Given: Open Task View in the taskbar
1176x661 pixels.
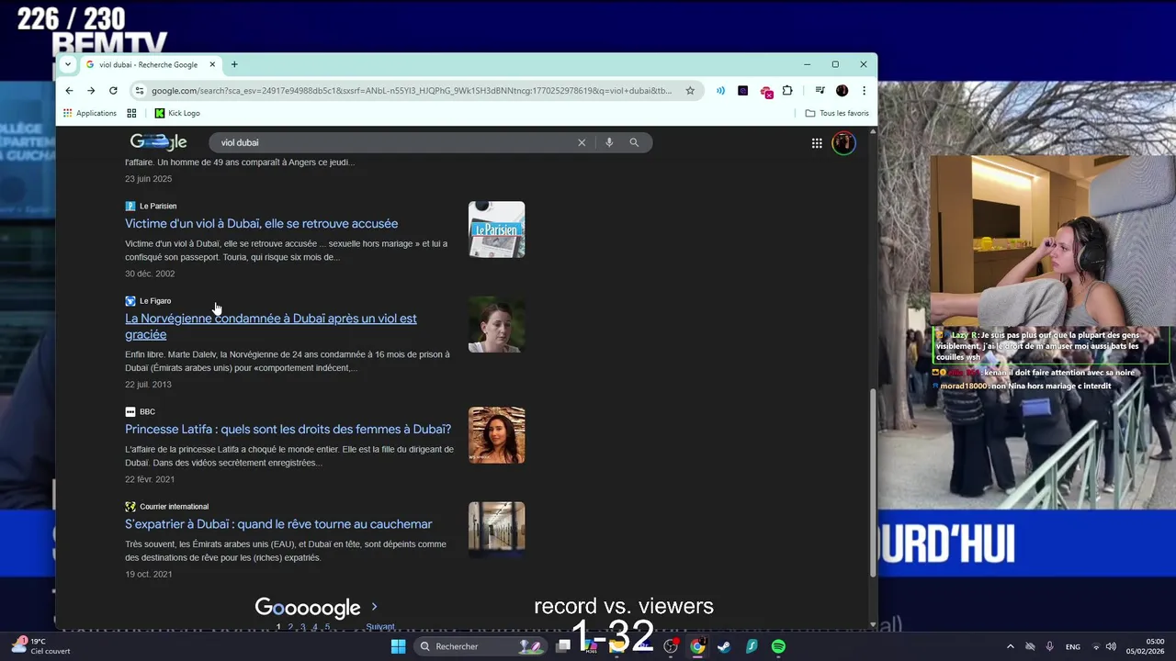Looking at the screenshot, I should click(x=563, y=646).
